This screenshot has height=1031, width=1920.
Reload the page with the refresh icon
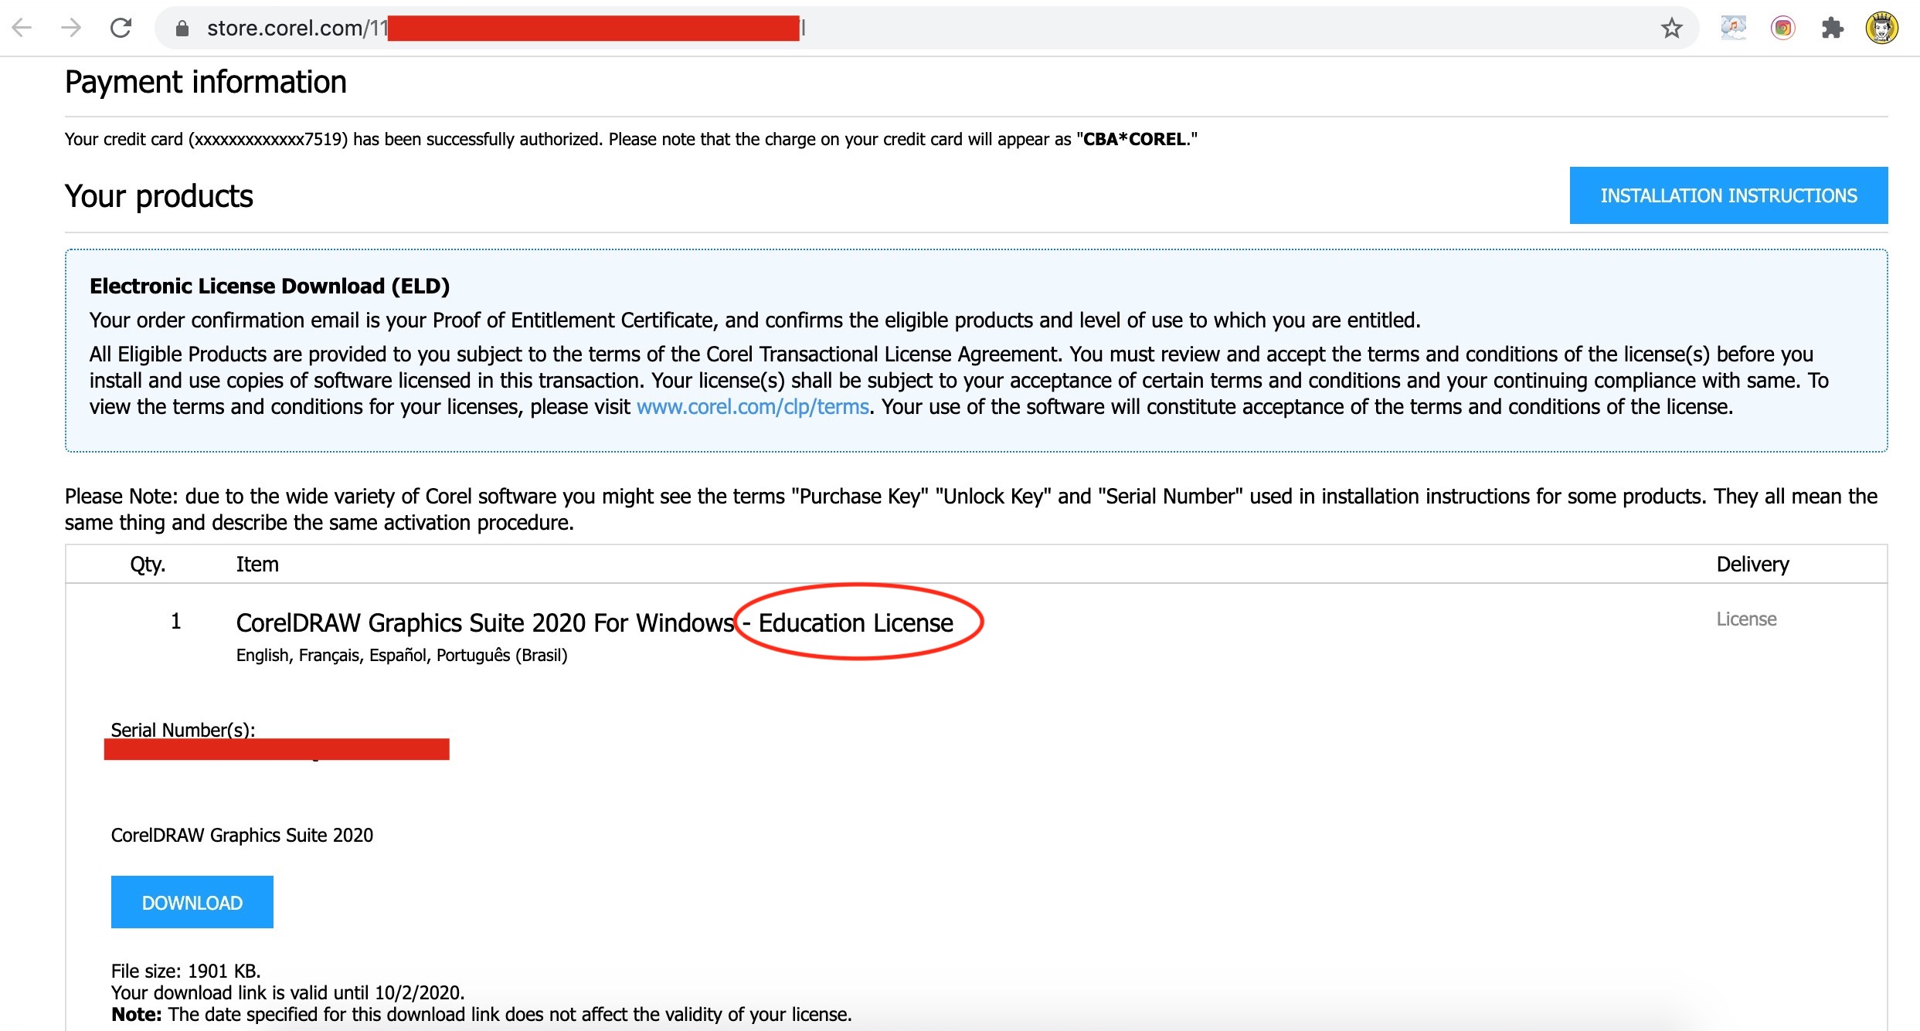[x=121, y=29]
